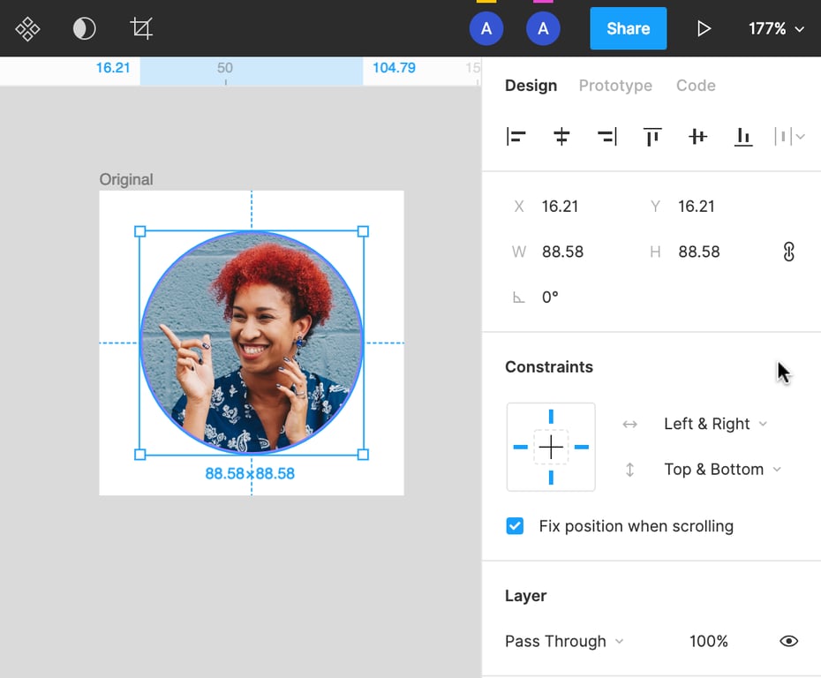Click the align top icon
This screenshot has width=821, height=678.
pyautogui.click(x=652, y=137)
